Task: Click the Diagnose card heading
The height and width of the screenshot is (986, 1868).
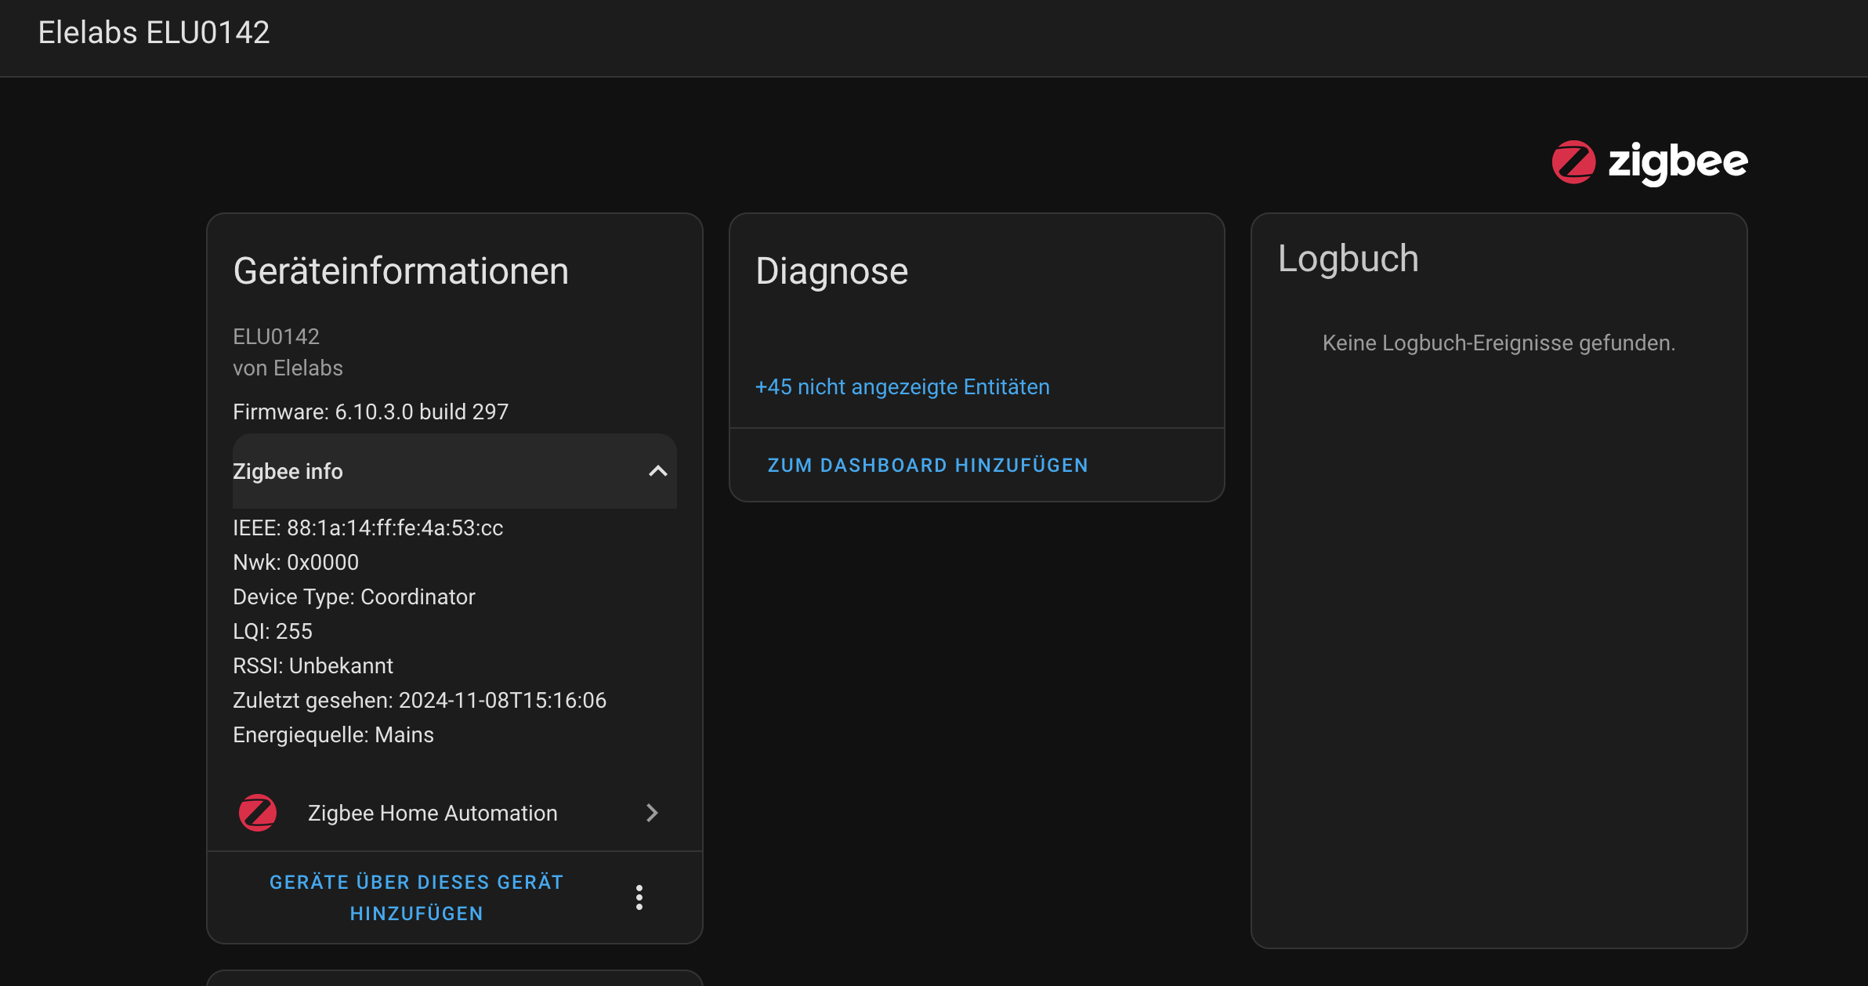Action: [x=831, y=271]
